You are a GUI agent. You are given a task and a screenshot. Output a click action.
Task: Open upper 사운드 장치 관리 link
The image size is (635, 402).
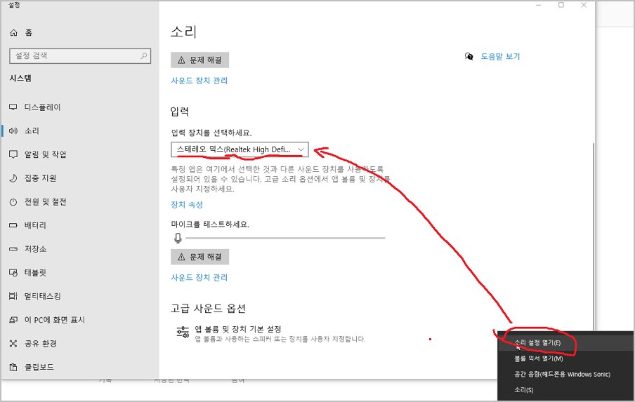pyautogui.click(x=199, y=81)
